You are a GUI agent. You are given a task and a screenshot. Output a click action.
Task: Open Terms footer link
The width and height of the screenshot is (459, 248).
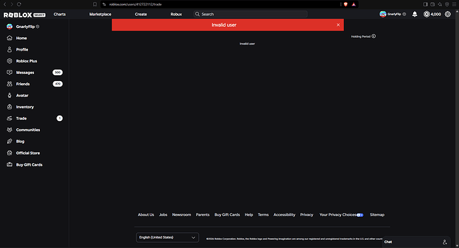(x=263, y=215)
